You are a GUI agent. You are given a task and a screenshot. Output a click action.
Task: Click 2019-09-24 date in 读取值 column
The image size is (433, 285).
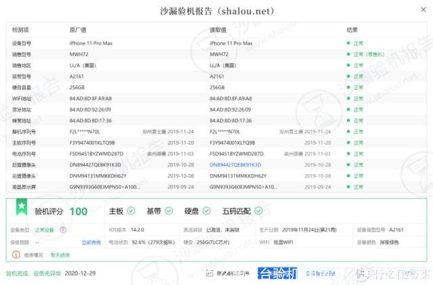(x=317, y=187)
